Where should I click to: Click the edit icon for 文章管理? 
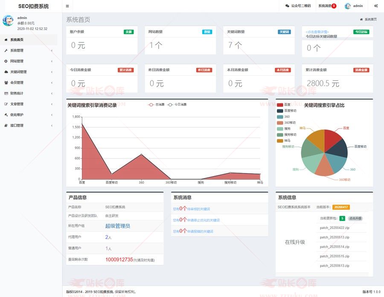(x=6, y=104)
